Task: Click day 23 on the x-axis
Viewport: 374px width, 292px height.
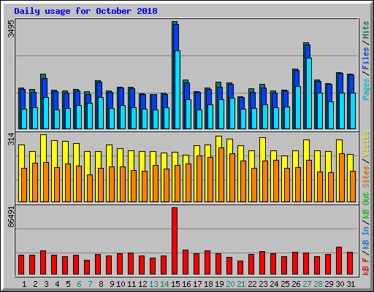Action: coord(263,284)
